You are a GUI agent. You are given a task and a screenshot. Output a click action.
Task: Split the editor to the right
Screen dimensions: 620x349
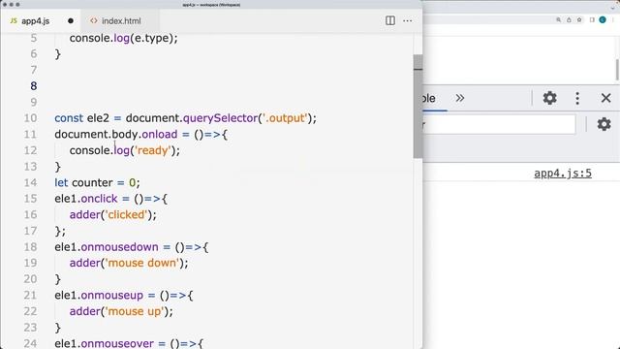389,20
